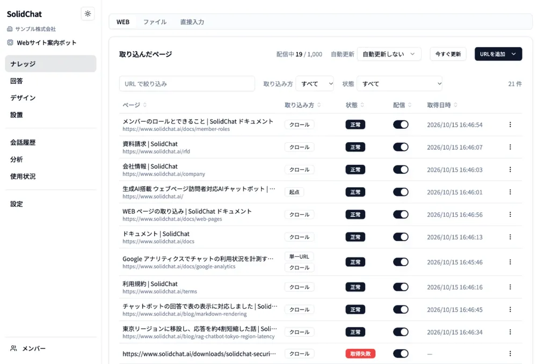537x364 pixels.
Task: Open the more menu for the Google アナリティクス row
Action: 510,262
